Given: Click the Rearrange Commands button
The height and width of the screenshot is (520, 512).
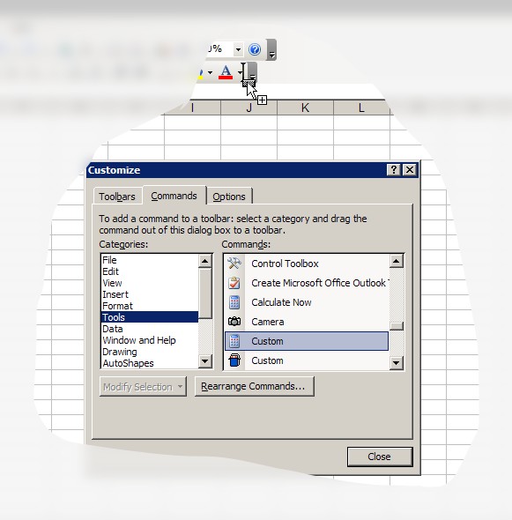Looking at the screenshot, I should (x=255, y=386).
